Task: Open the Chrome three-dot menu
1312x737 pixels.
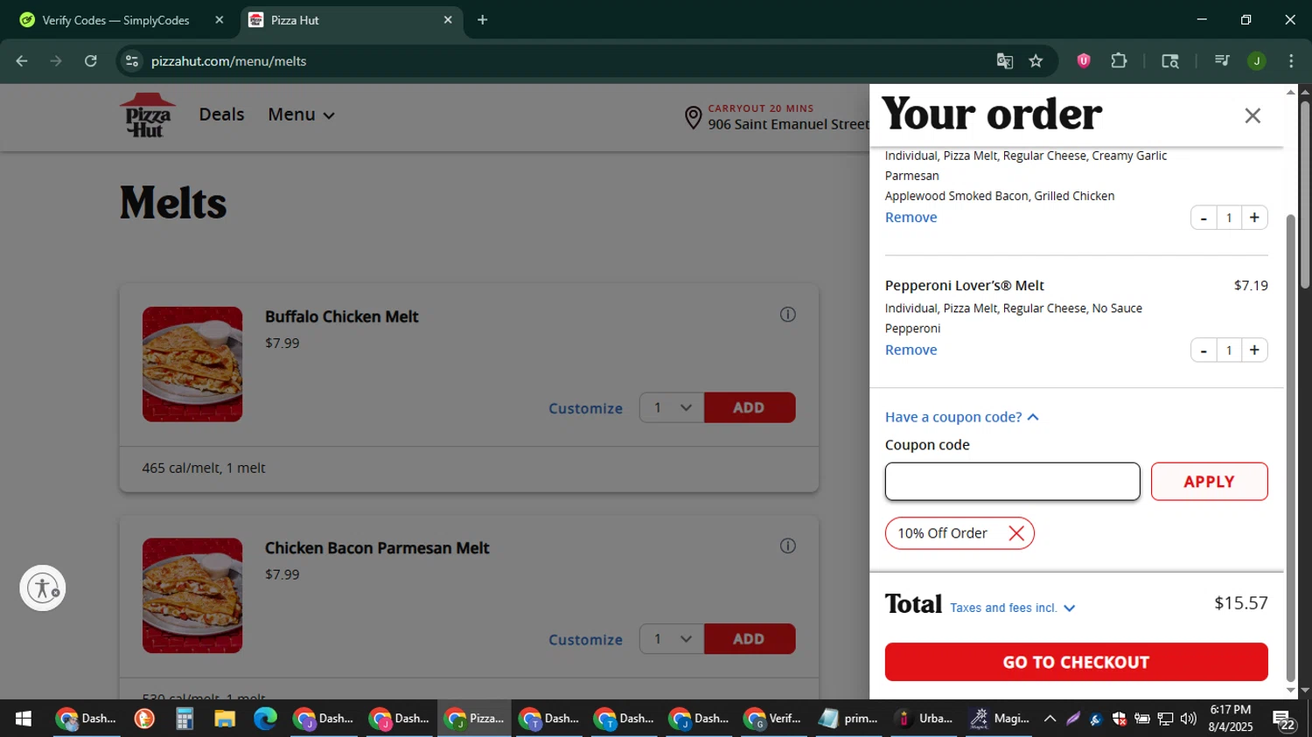Action: pyautogui.click(x=1291, y=61)
